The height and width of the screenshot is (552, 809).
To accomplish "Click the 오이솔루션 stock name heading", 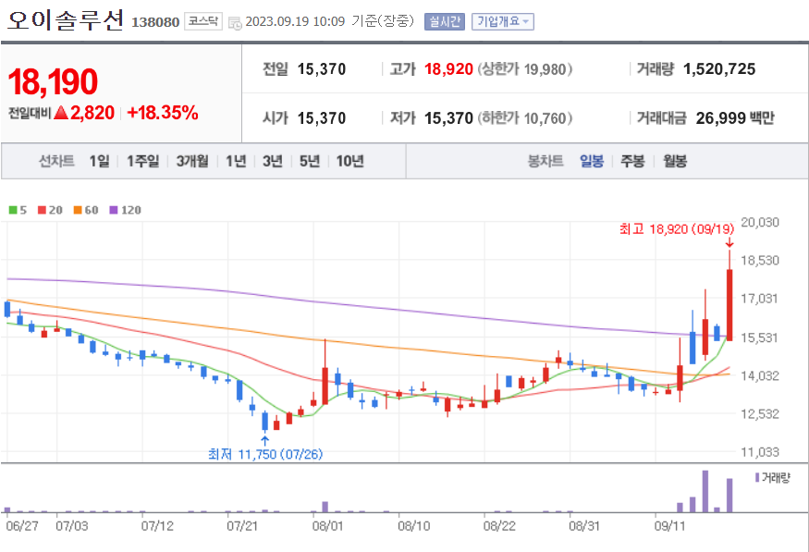I will click(x=66, y=20).
